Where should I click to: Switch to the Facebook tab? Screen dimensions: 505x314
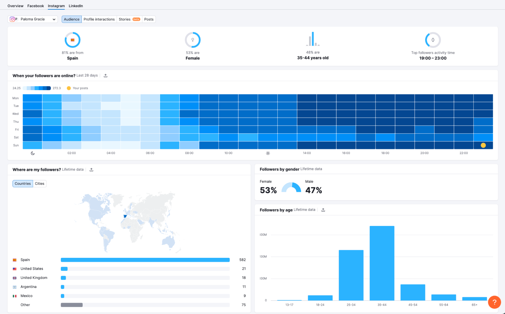[35, 6]
